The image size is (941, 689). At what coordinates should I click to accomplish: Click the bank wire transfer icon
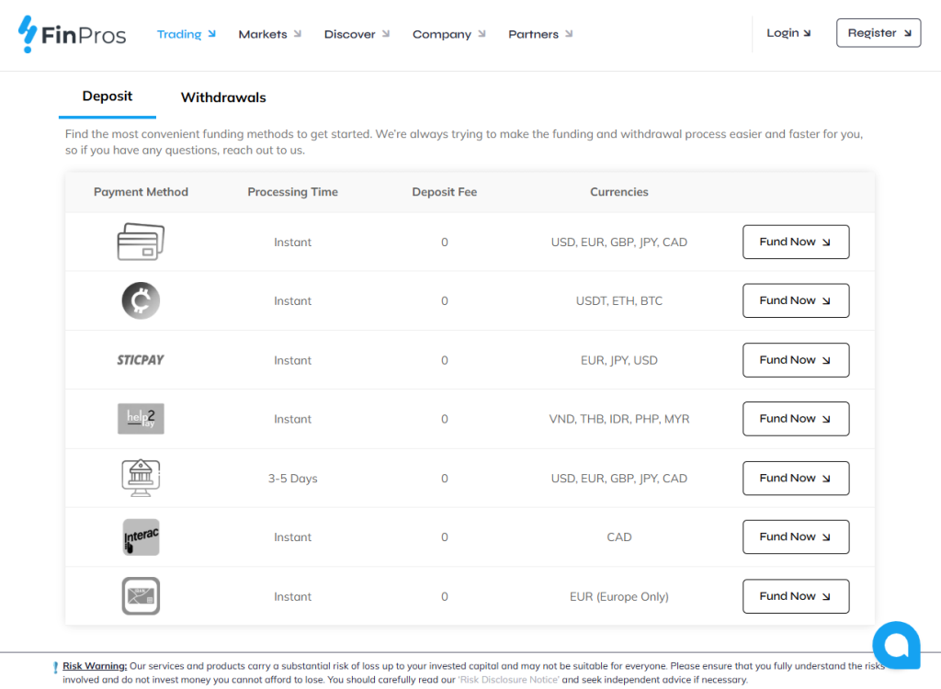[x=141, y=478]
